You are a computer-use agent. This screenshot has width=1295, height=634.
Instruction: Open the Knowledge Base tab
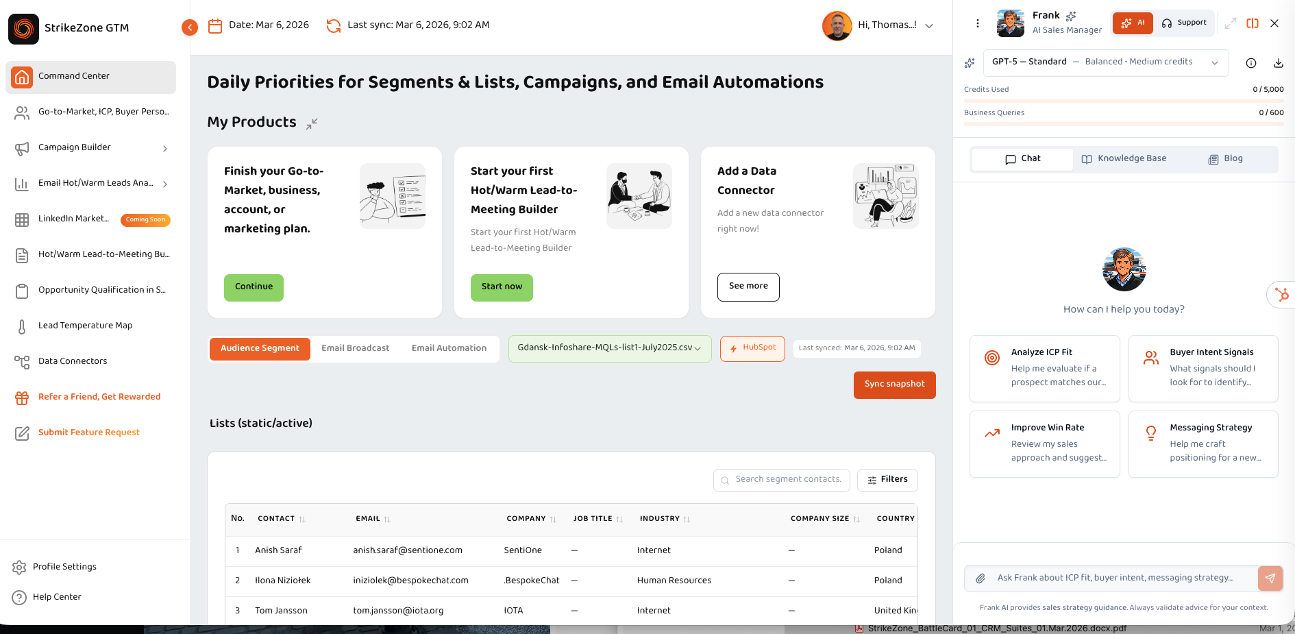coord(1124,159)
